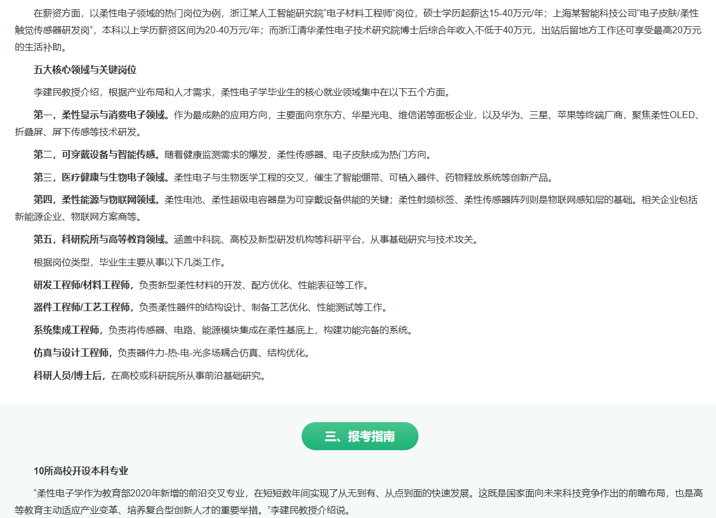
Task: Click bold text 第四，柔性能源与物联网领域
Action: click(x=98, y=200)
